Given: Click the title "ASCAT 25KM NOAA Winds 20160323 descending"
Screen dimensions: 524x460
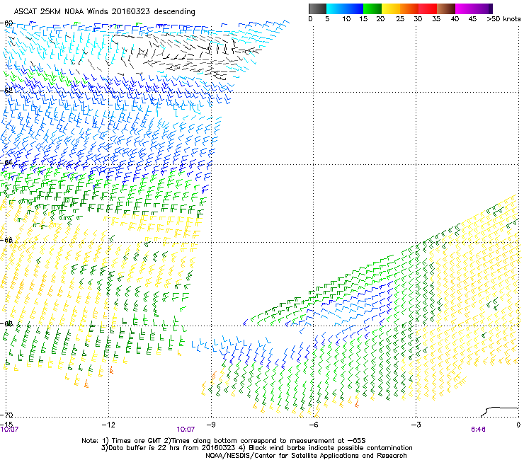Looking at the screenshot, I should pos(104,12).
